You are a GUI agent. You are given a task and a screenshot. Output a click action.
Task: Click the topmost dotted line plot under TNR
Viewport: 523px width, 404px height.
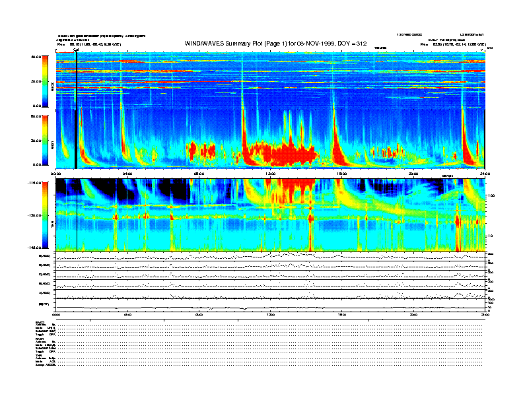click(270, 257)
